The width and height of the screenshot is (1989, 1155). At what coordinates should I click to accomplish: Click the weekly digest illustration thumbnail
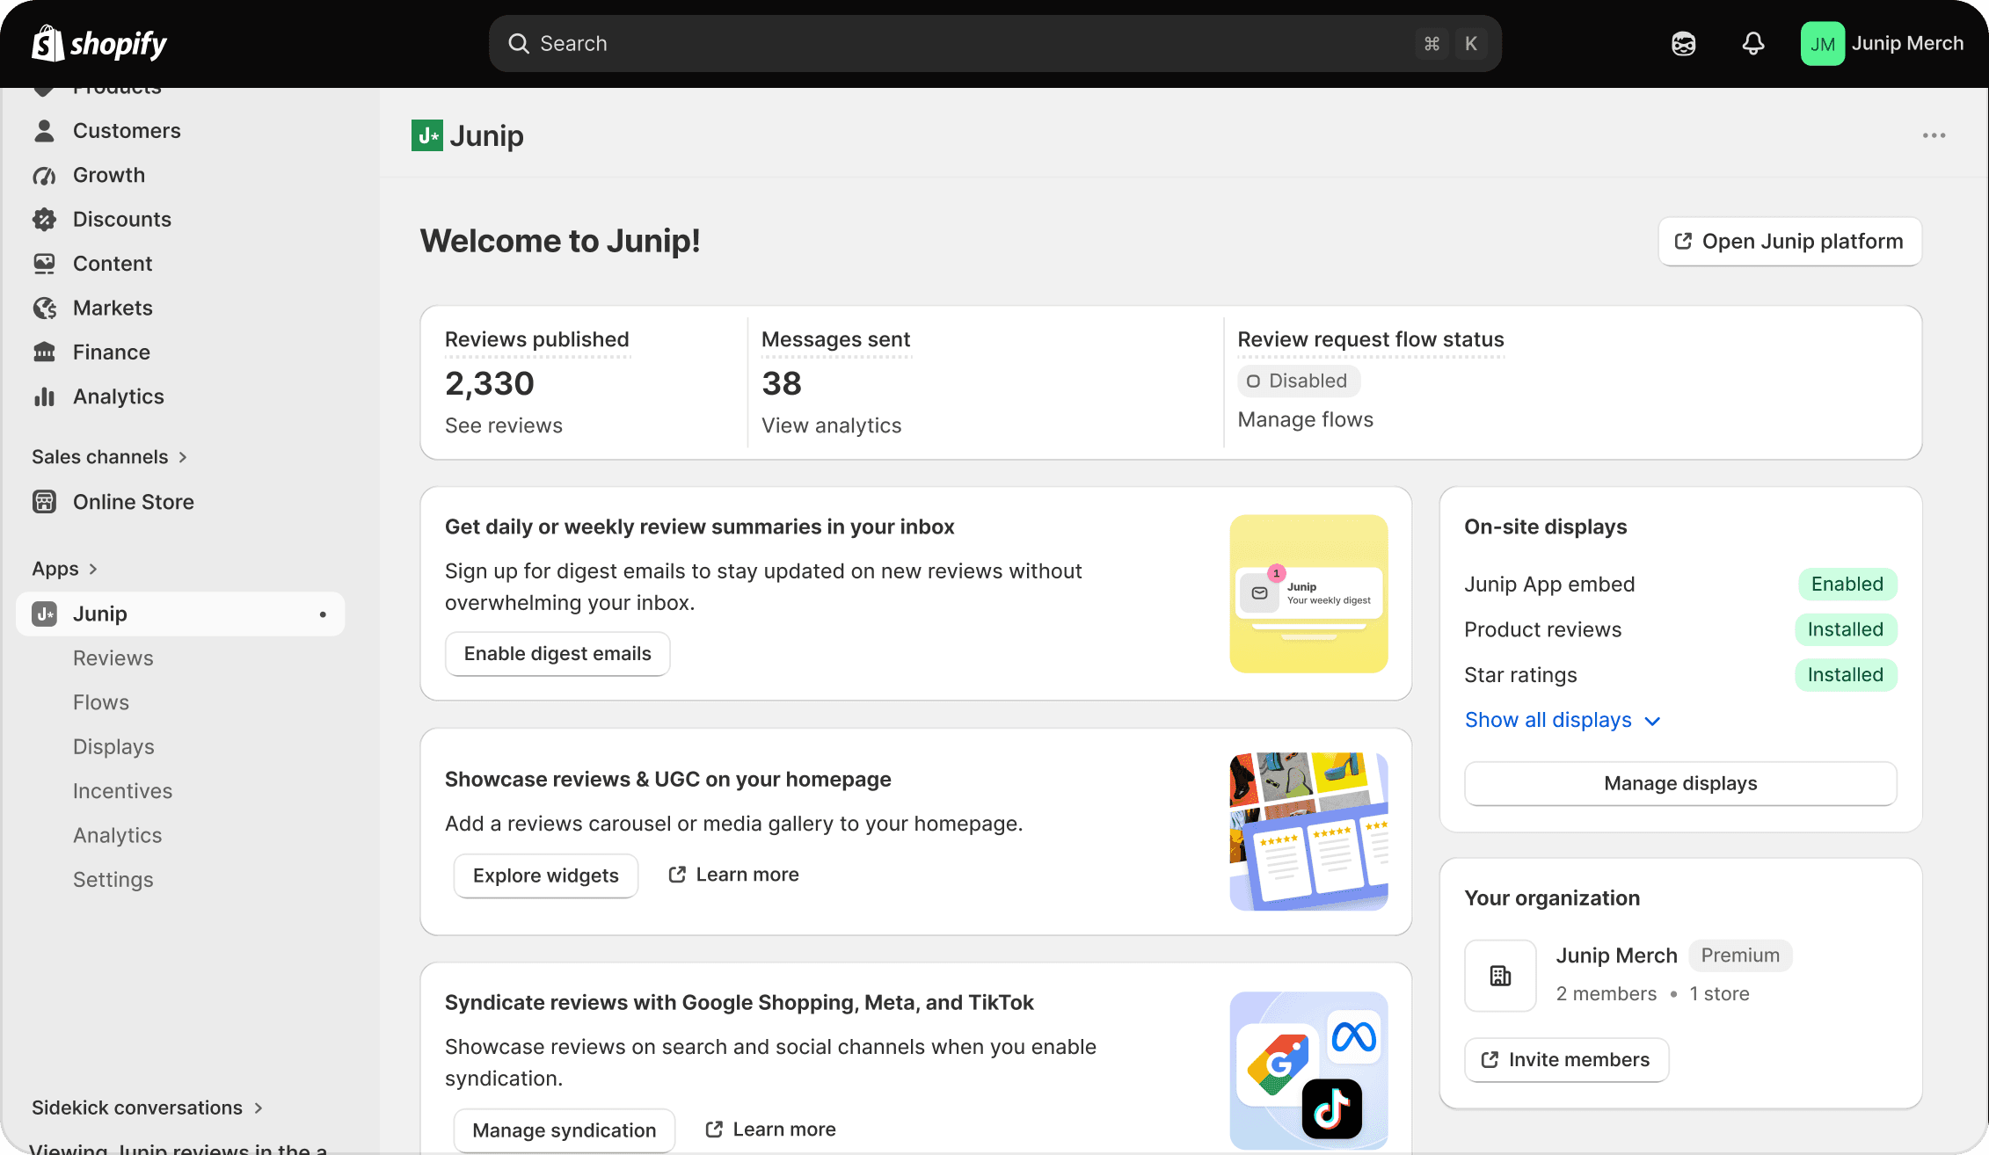1308,594
